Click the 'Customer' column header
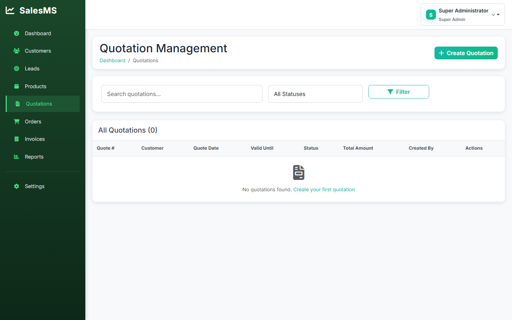 pyautogui.click(x=153, y=148)
